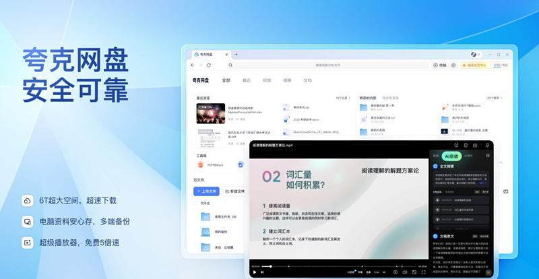
Task: Switch to the 视频 tab in player panel
Action: tap(435, 156)
